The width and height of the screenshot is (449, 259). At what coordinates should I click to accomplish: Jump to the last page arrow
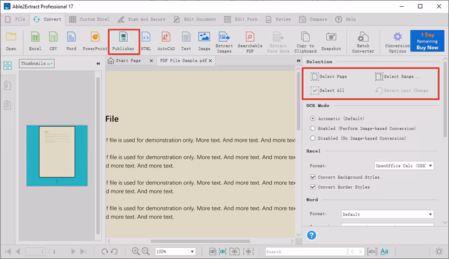(83, 252)
